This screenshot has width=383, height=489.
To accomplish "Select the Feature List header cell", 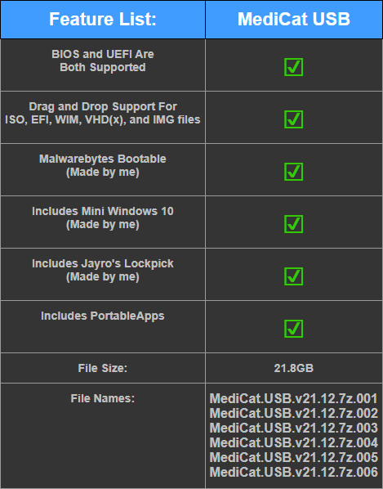I will point(103,20).
